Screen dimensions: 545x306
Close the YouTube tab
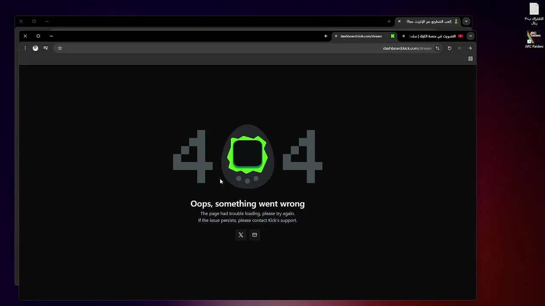click(x=404, y=36)
